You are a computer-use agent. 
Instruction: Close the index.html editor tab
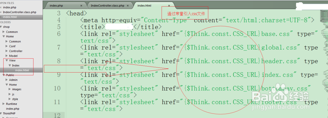point(169,6)
